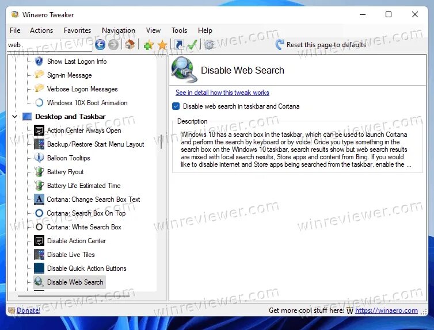The image size is (434, 330).
Task: Click the Disable Quick Action Buttons icon
Action: pyautogui.click(x=39, y=268)
